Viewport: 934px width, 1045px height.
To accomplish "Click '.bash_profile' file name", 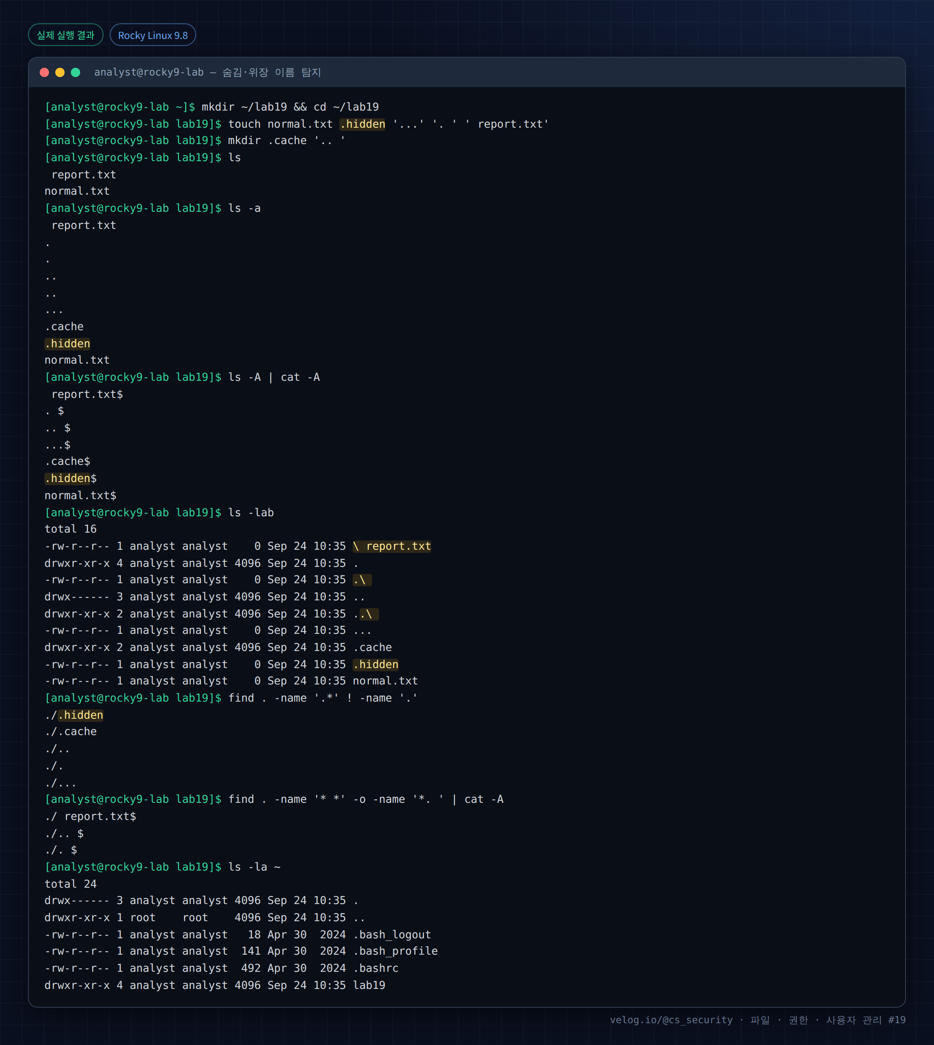I will (x=395, y=951).
